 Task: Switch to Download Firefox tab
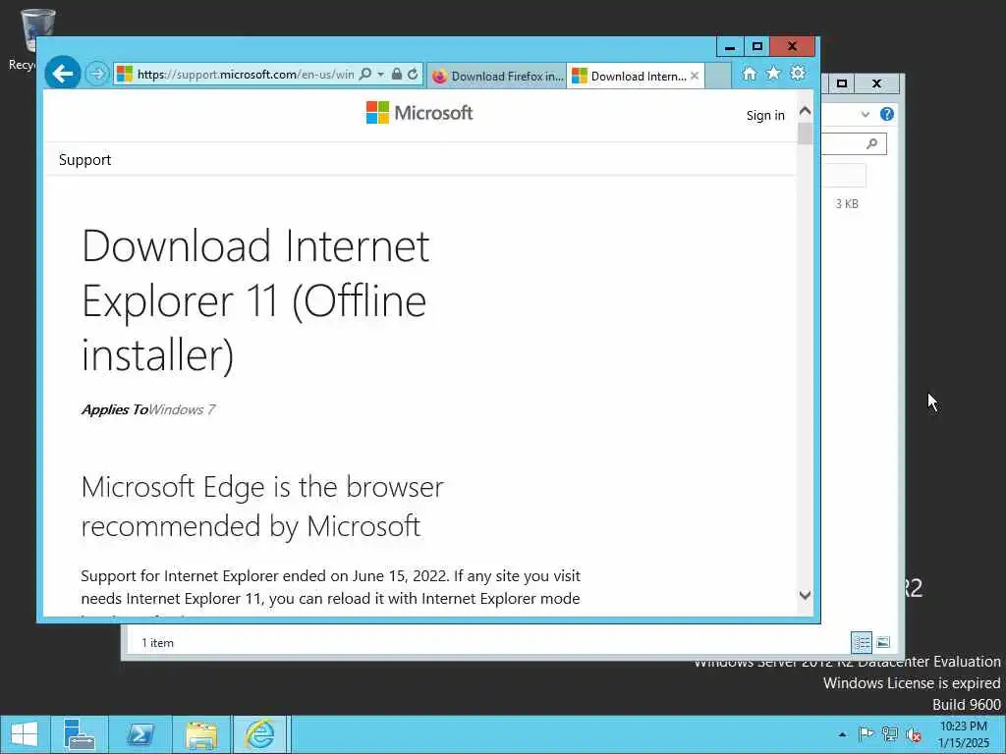(497, 76)
